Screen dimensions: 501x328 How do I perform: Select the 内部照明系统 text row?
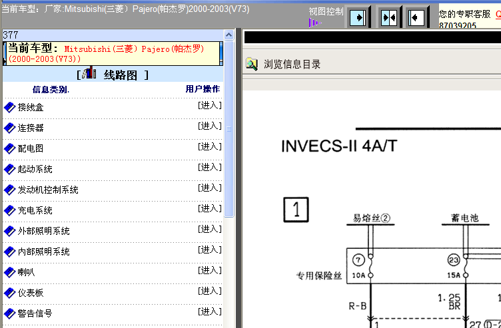coord(44,251)
